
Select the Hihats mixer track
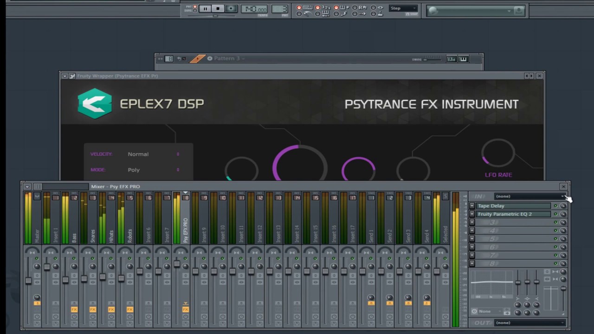(107, 218)
